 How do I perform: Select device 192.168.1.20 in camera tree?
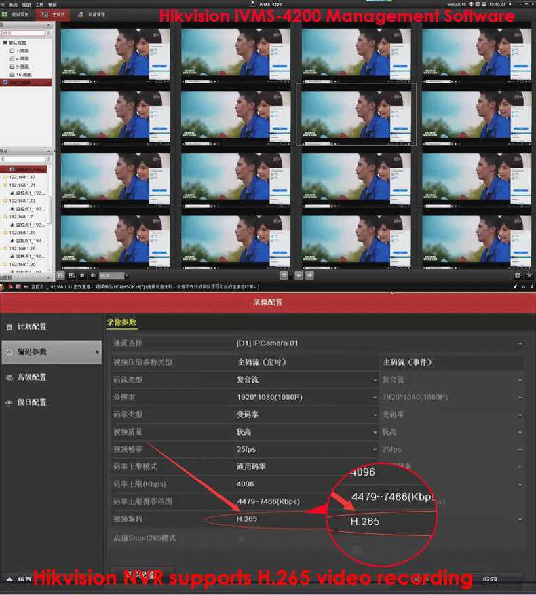coord(22,265)
